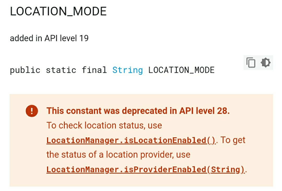Follow the LocationManager.isProviderEnabled(String) link
The width and height of the screenshot is (282, 191).
click(145, 170)
